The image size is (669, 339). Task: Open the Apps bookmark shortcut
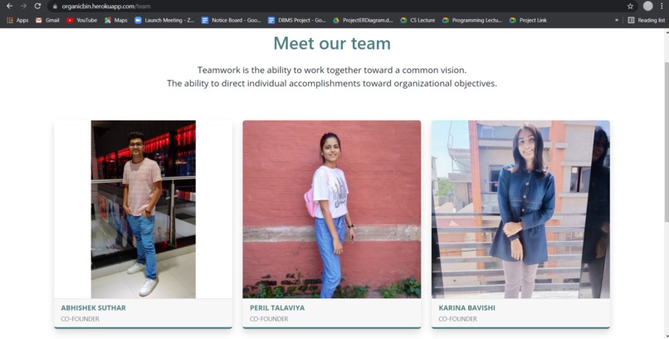(17, 20)
